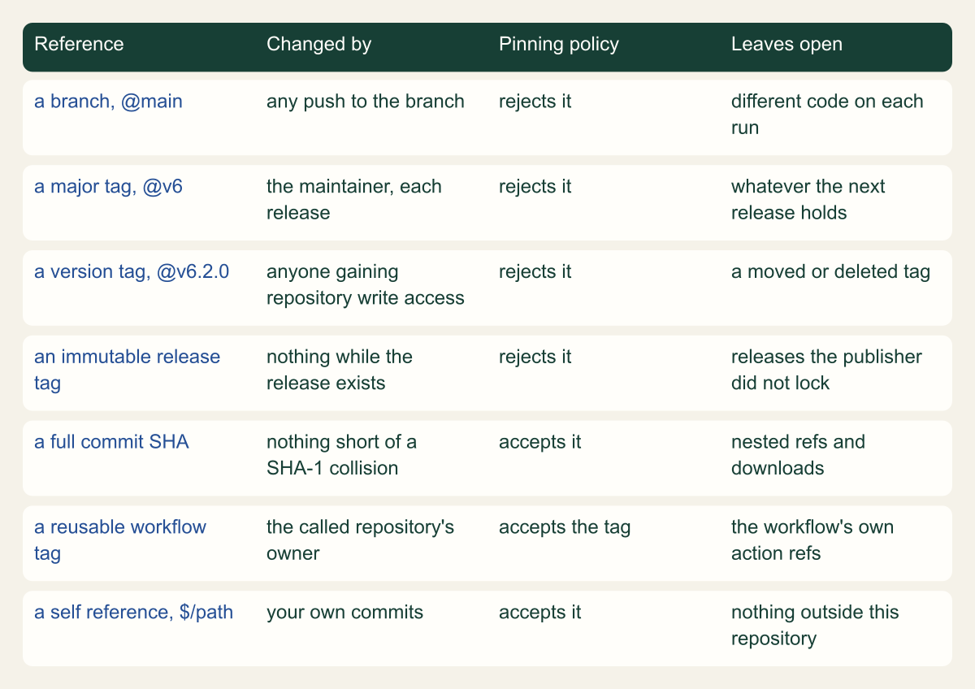Select 'any push to the branch' cell
This screenshot has width=975, height=689.
(366, 102)
